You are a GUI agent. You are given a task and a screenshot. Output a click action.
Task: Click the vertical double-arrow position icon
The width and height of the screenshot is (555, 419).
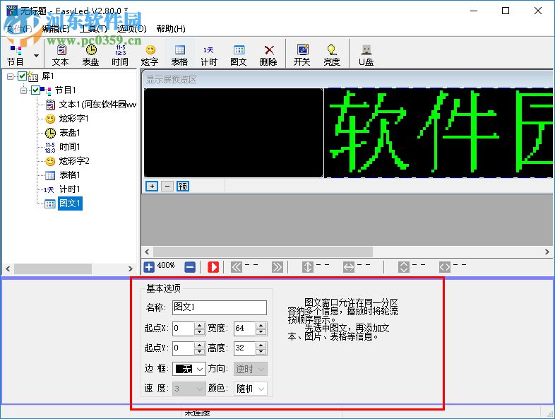(x=308, y=266)
